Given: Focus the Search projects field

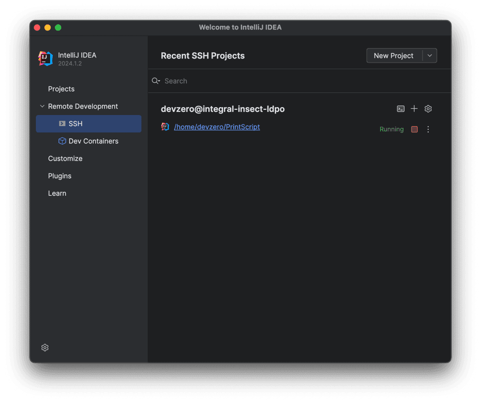Looking at the screenshot, I should (300, 81).
